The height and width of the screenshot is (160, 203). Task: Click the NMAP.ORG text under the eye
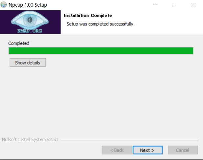pyautogui.click(x=30, y=31)
